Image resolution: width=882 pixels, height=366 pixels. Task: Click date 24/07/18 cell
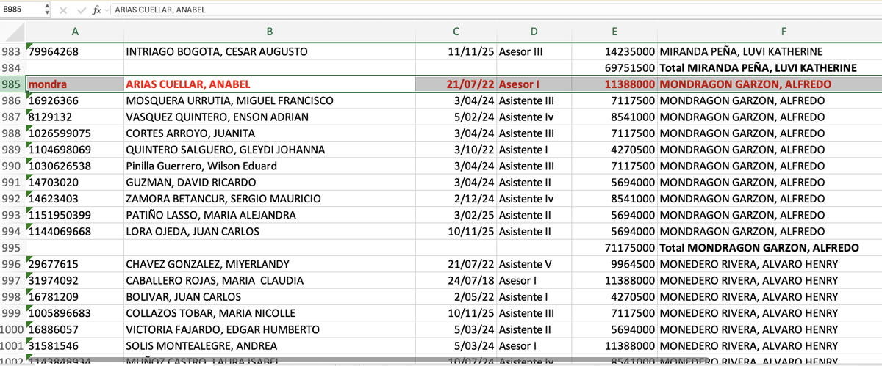coord(456,280)
